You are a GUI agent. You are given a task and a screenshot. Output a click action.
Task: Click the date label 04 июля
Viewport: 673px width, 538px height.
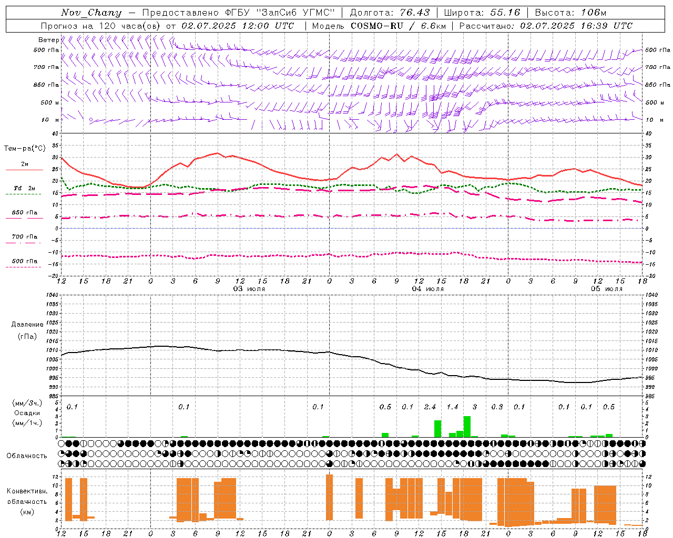[x=427, y=289]
